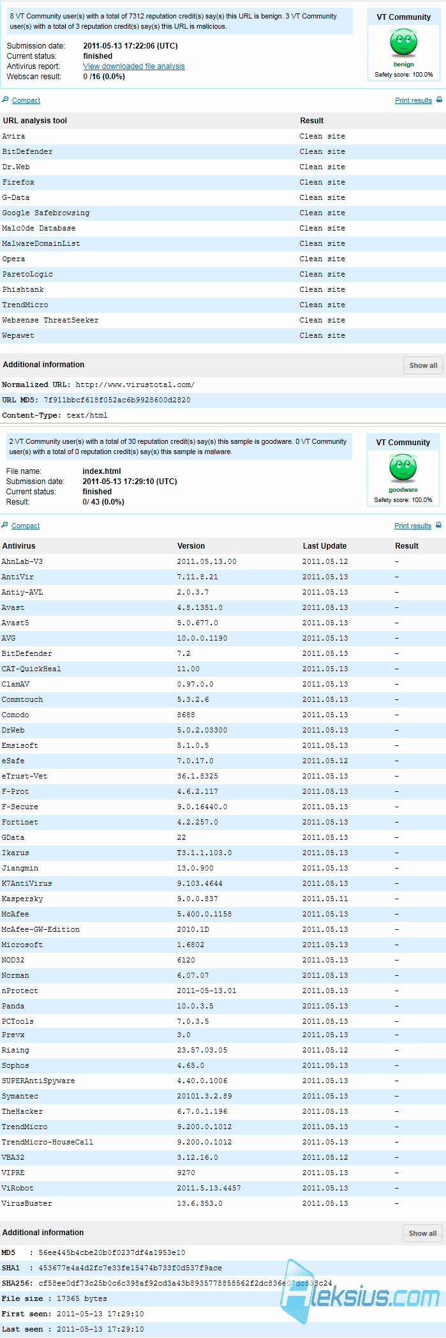The image size is (446, 1338).
Task: Click Symantec version 20101.3.2.89
Action: click(x=204, y=1096)
